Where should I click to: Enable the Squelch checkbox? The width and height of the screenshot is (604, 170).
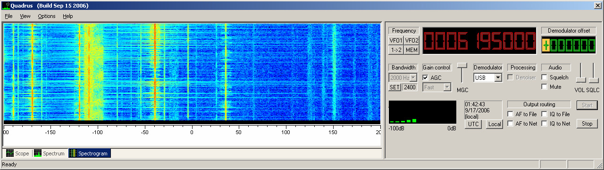tap(545, 77)
